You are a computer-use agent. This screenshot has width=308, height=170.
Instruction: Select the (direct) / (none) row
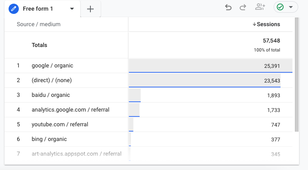[148, 80]
